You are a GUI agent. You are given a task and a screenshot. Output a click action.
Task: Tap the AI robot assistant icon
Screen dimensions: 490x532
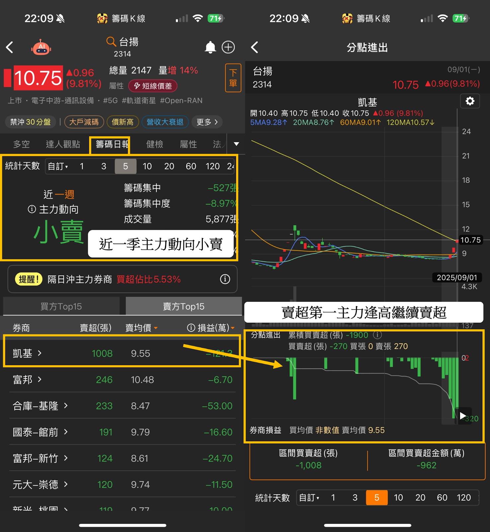(x=41, y=47)
